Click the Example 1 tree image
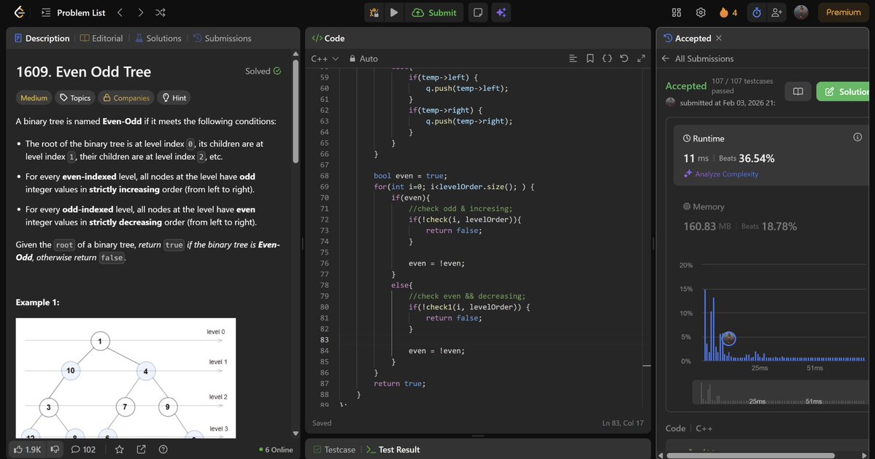Viewport: 875px width, 459px height. point(126,378)
